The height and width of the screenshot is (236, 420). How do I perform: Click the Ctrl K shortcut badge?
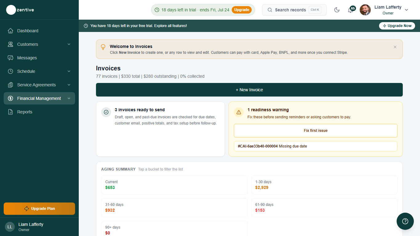tap(315, 10)
